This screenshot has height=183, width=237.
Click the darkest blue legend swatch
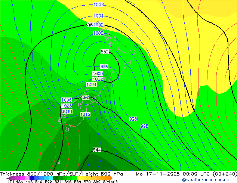(32, 178)
